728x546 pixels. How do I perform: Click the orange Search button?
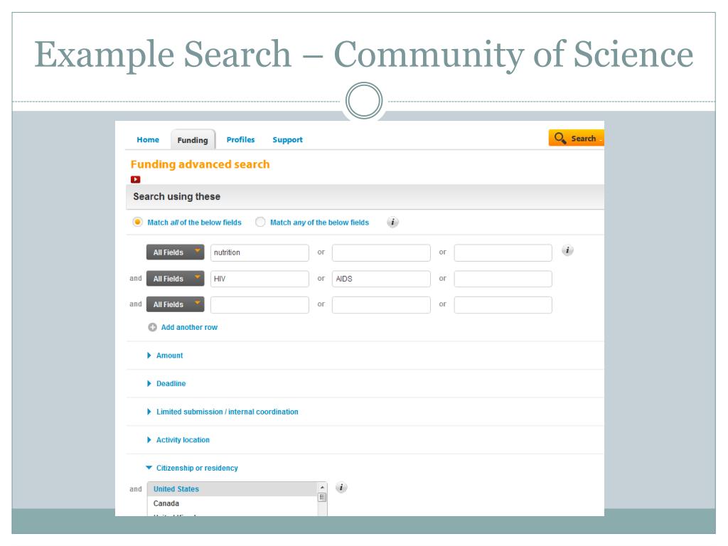pos(576,139)
